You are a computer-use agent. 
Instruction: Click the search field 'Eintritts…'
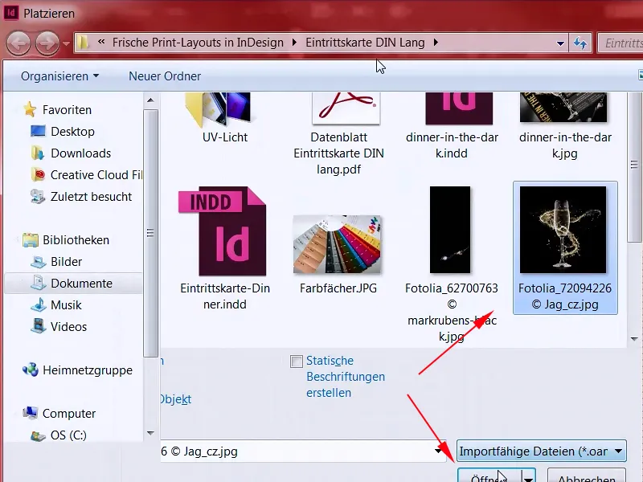click(620, 43)
